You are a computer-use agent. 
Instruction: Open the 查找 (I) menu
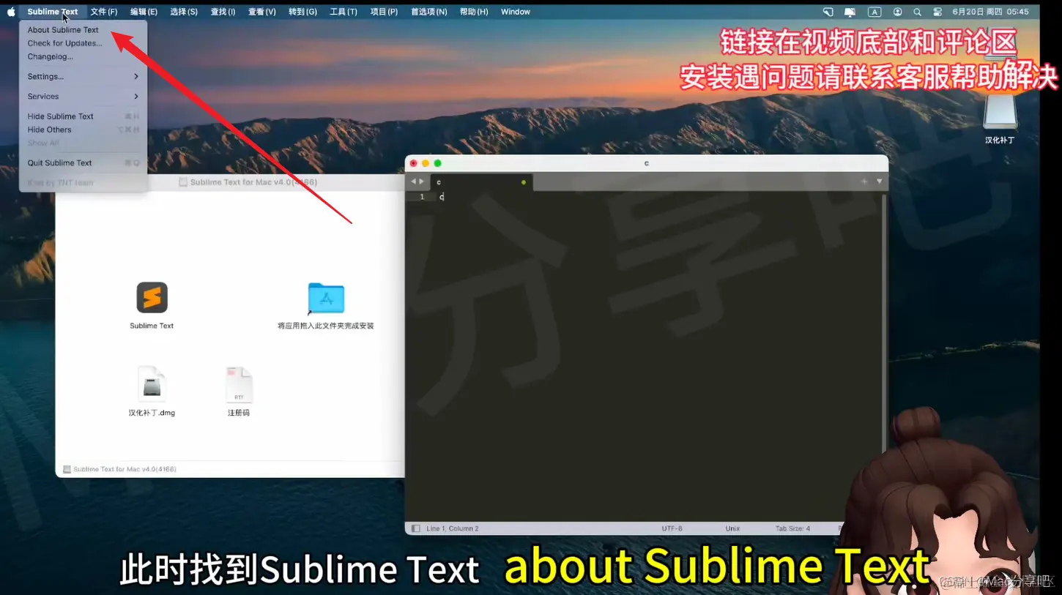tap(223, 12)
